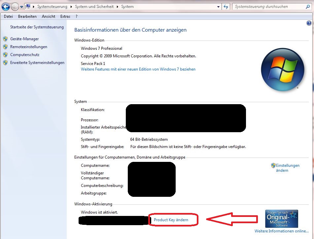
Task: Click shield icon next to Geräte-Manager
Action: pos(5,39)
